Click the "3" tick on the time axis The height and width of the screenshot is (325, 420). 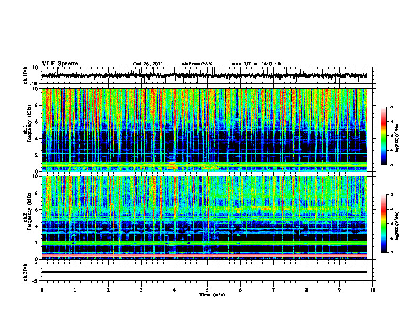pos(141,290)
